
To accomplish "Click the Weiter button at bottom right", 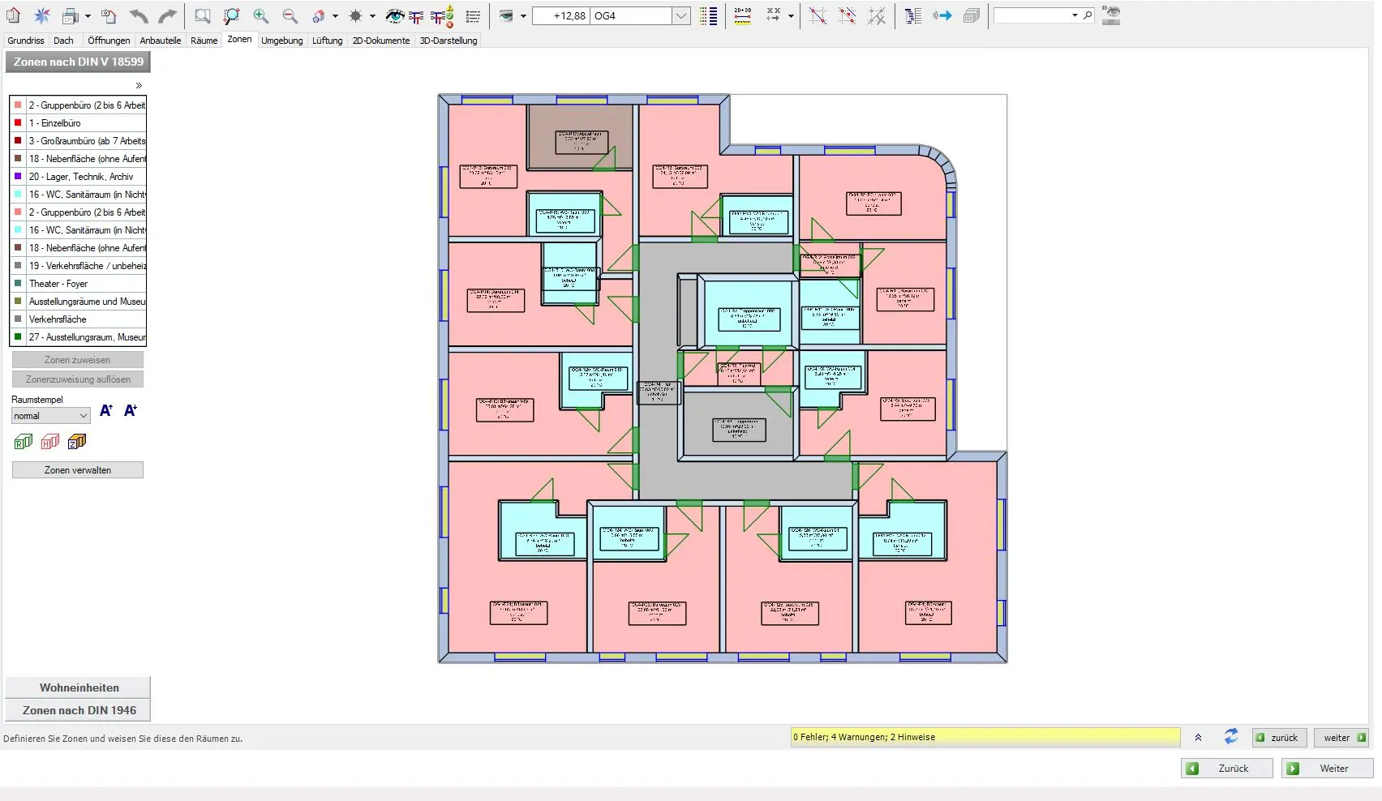I will tap(1327, 769).
